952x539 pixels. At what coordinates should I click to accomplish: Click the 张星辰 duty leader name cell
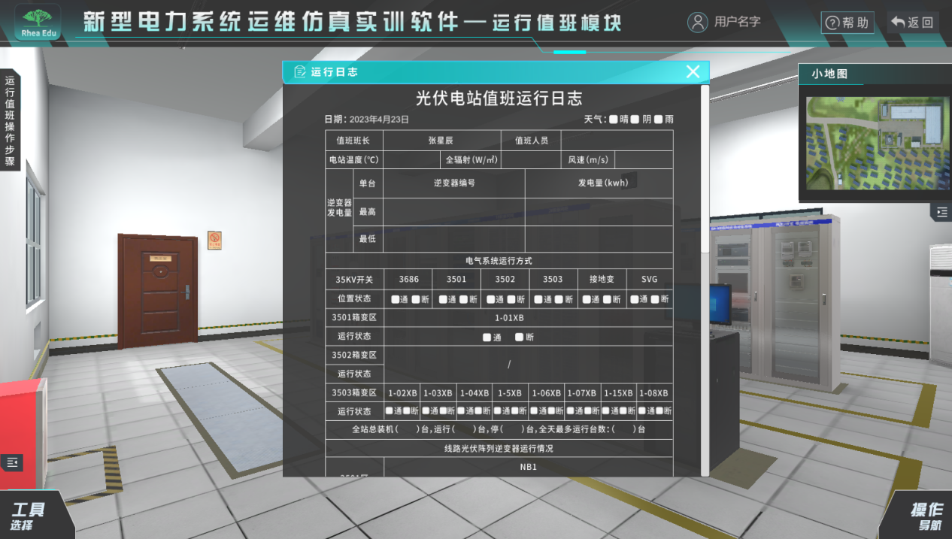[x=441, y=140]
